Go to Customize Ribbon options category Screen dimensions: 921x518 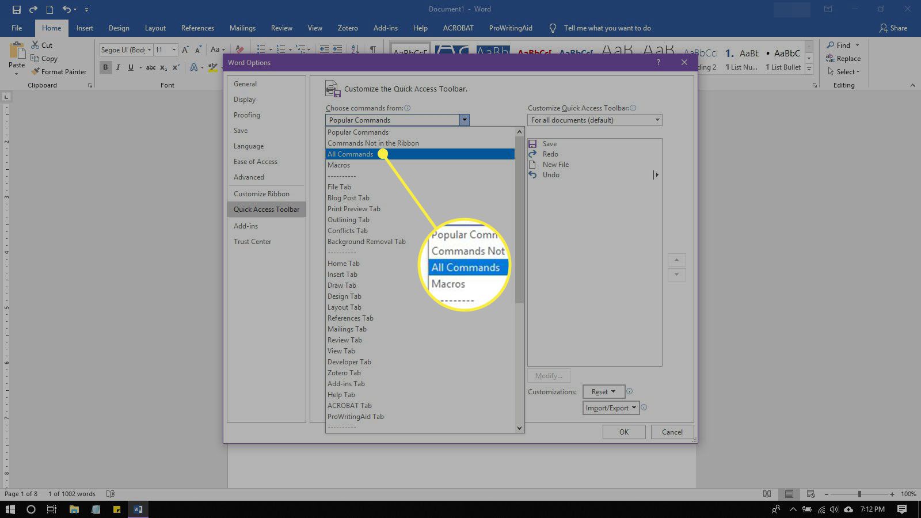266,193
